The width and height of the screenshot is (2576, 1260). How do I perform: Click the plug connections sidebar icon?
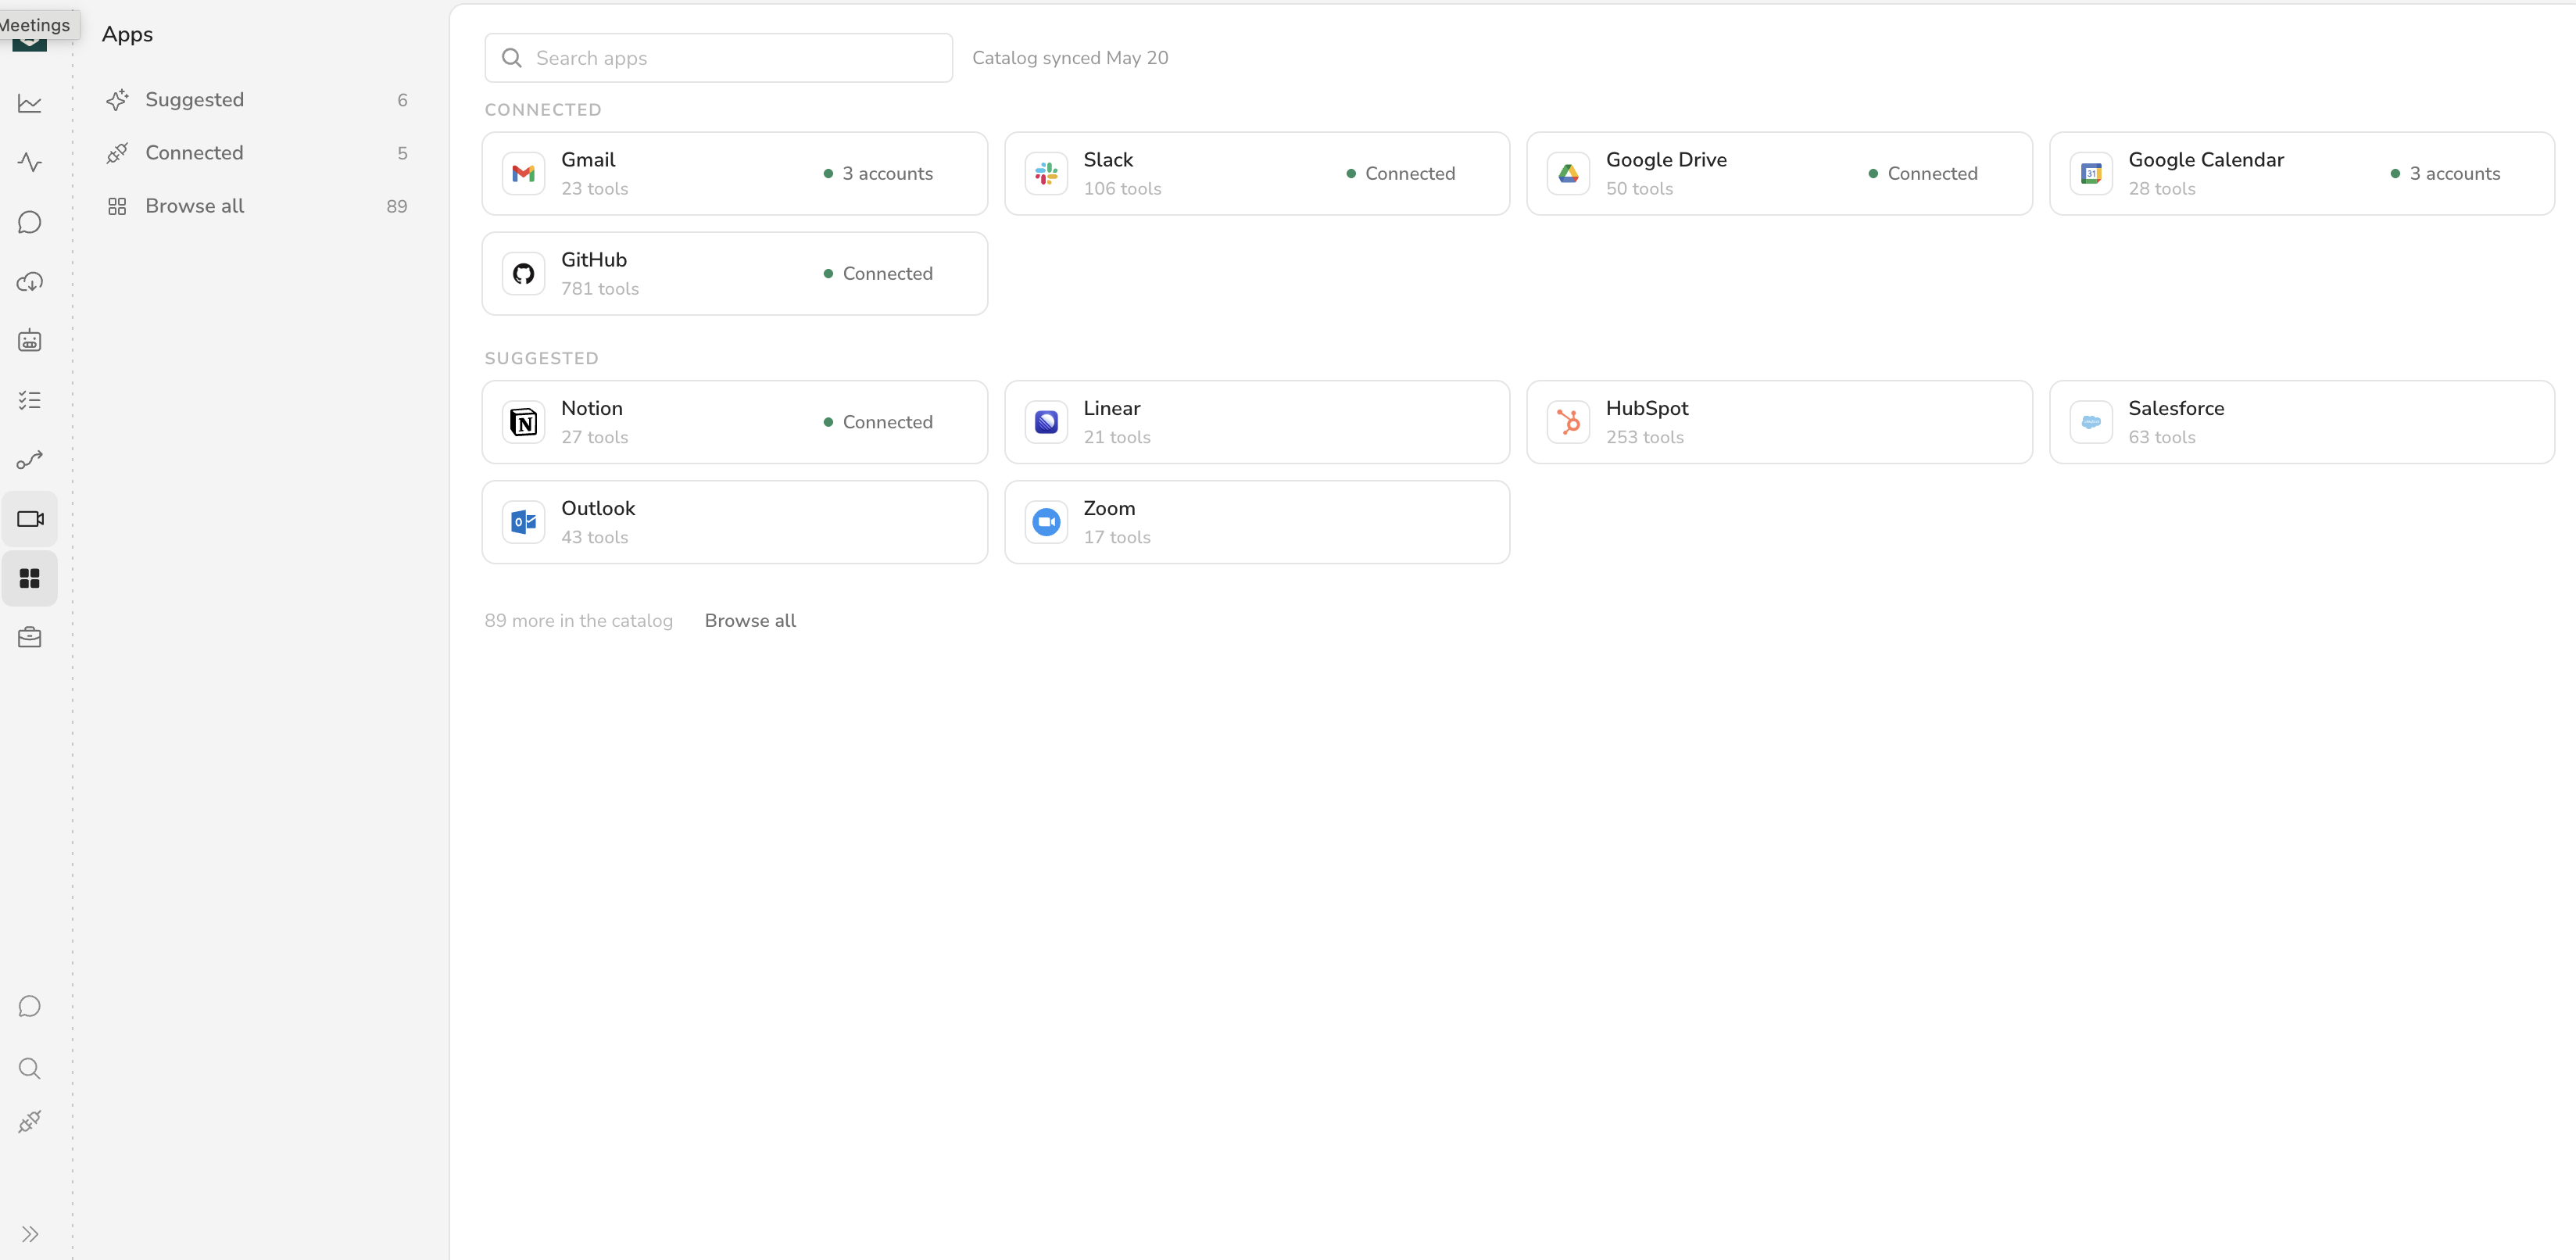pyautogui.click(x=30, y=1122)
